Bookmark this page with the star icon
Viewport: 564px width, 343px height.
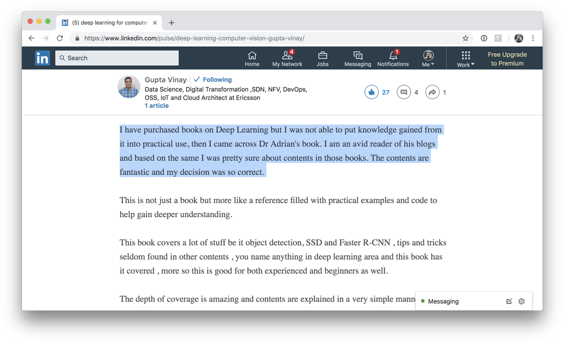465,38
